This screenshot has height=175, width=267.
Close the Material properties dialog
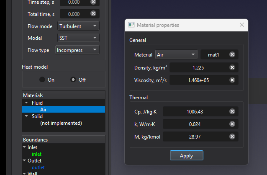(x=241, y=25)
